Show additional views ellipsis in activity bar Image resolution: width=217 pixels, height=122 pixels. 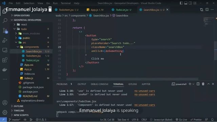tap(5, 79)
